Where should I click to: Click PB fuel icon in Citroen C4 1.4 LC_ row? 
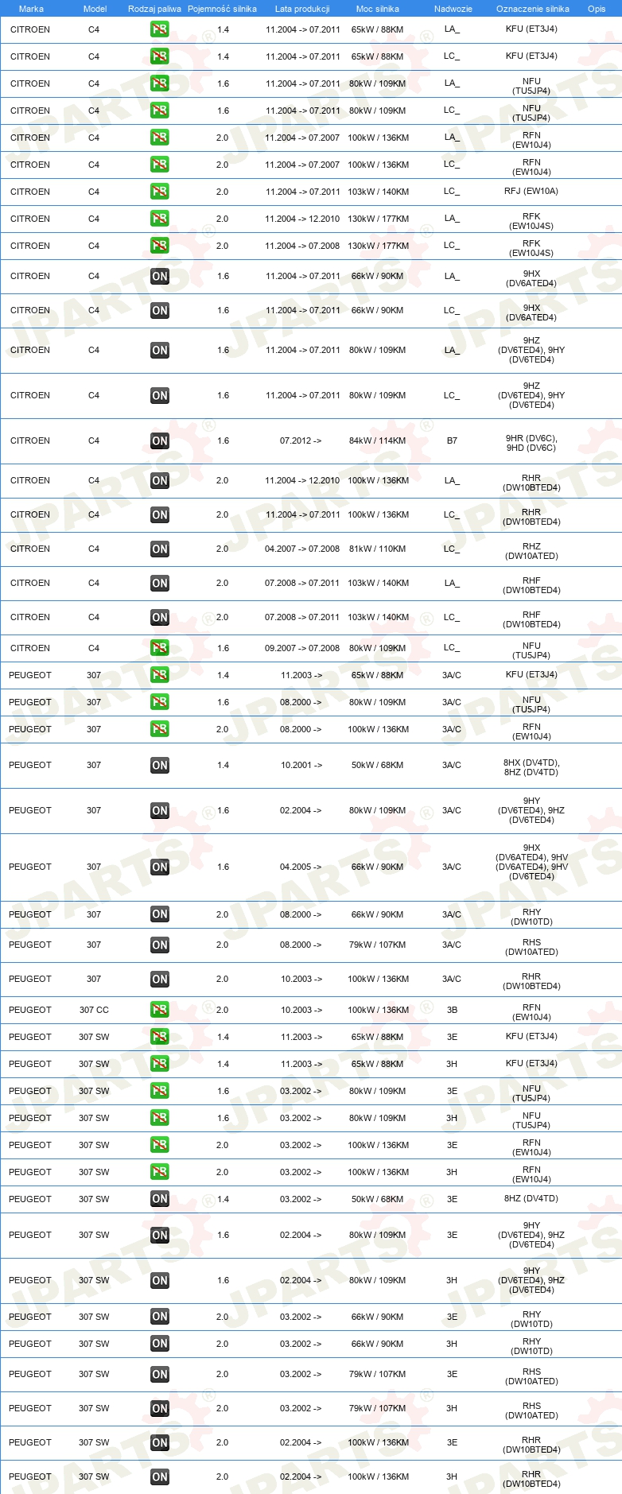point(160,56)
